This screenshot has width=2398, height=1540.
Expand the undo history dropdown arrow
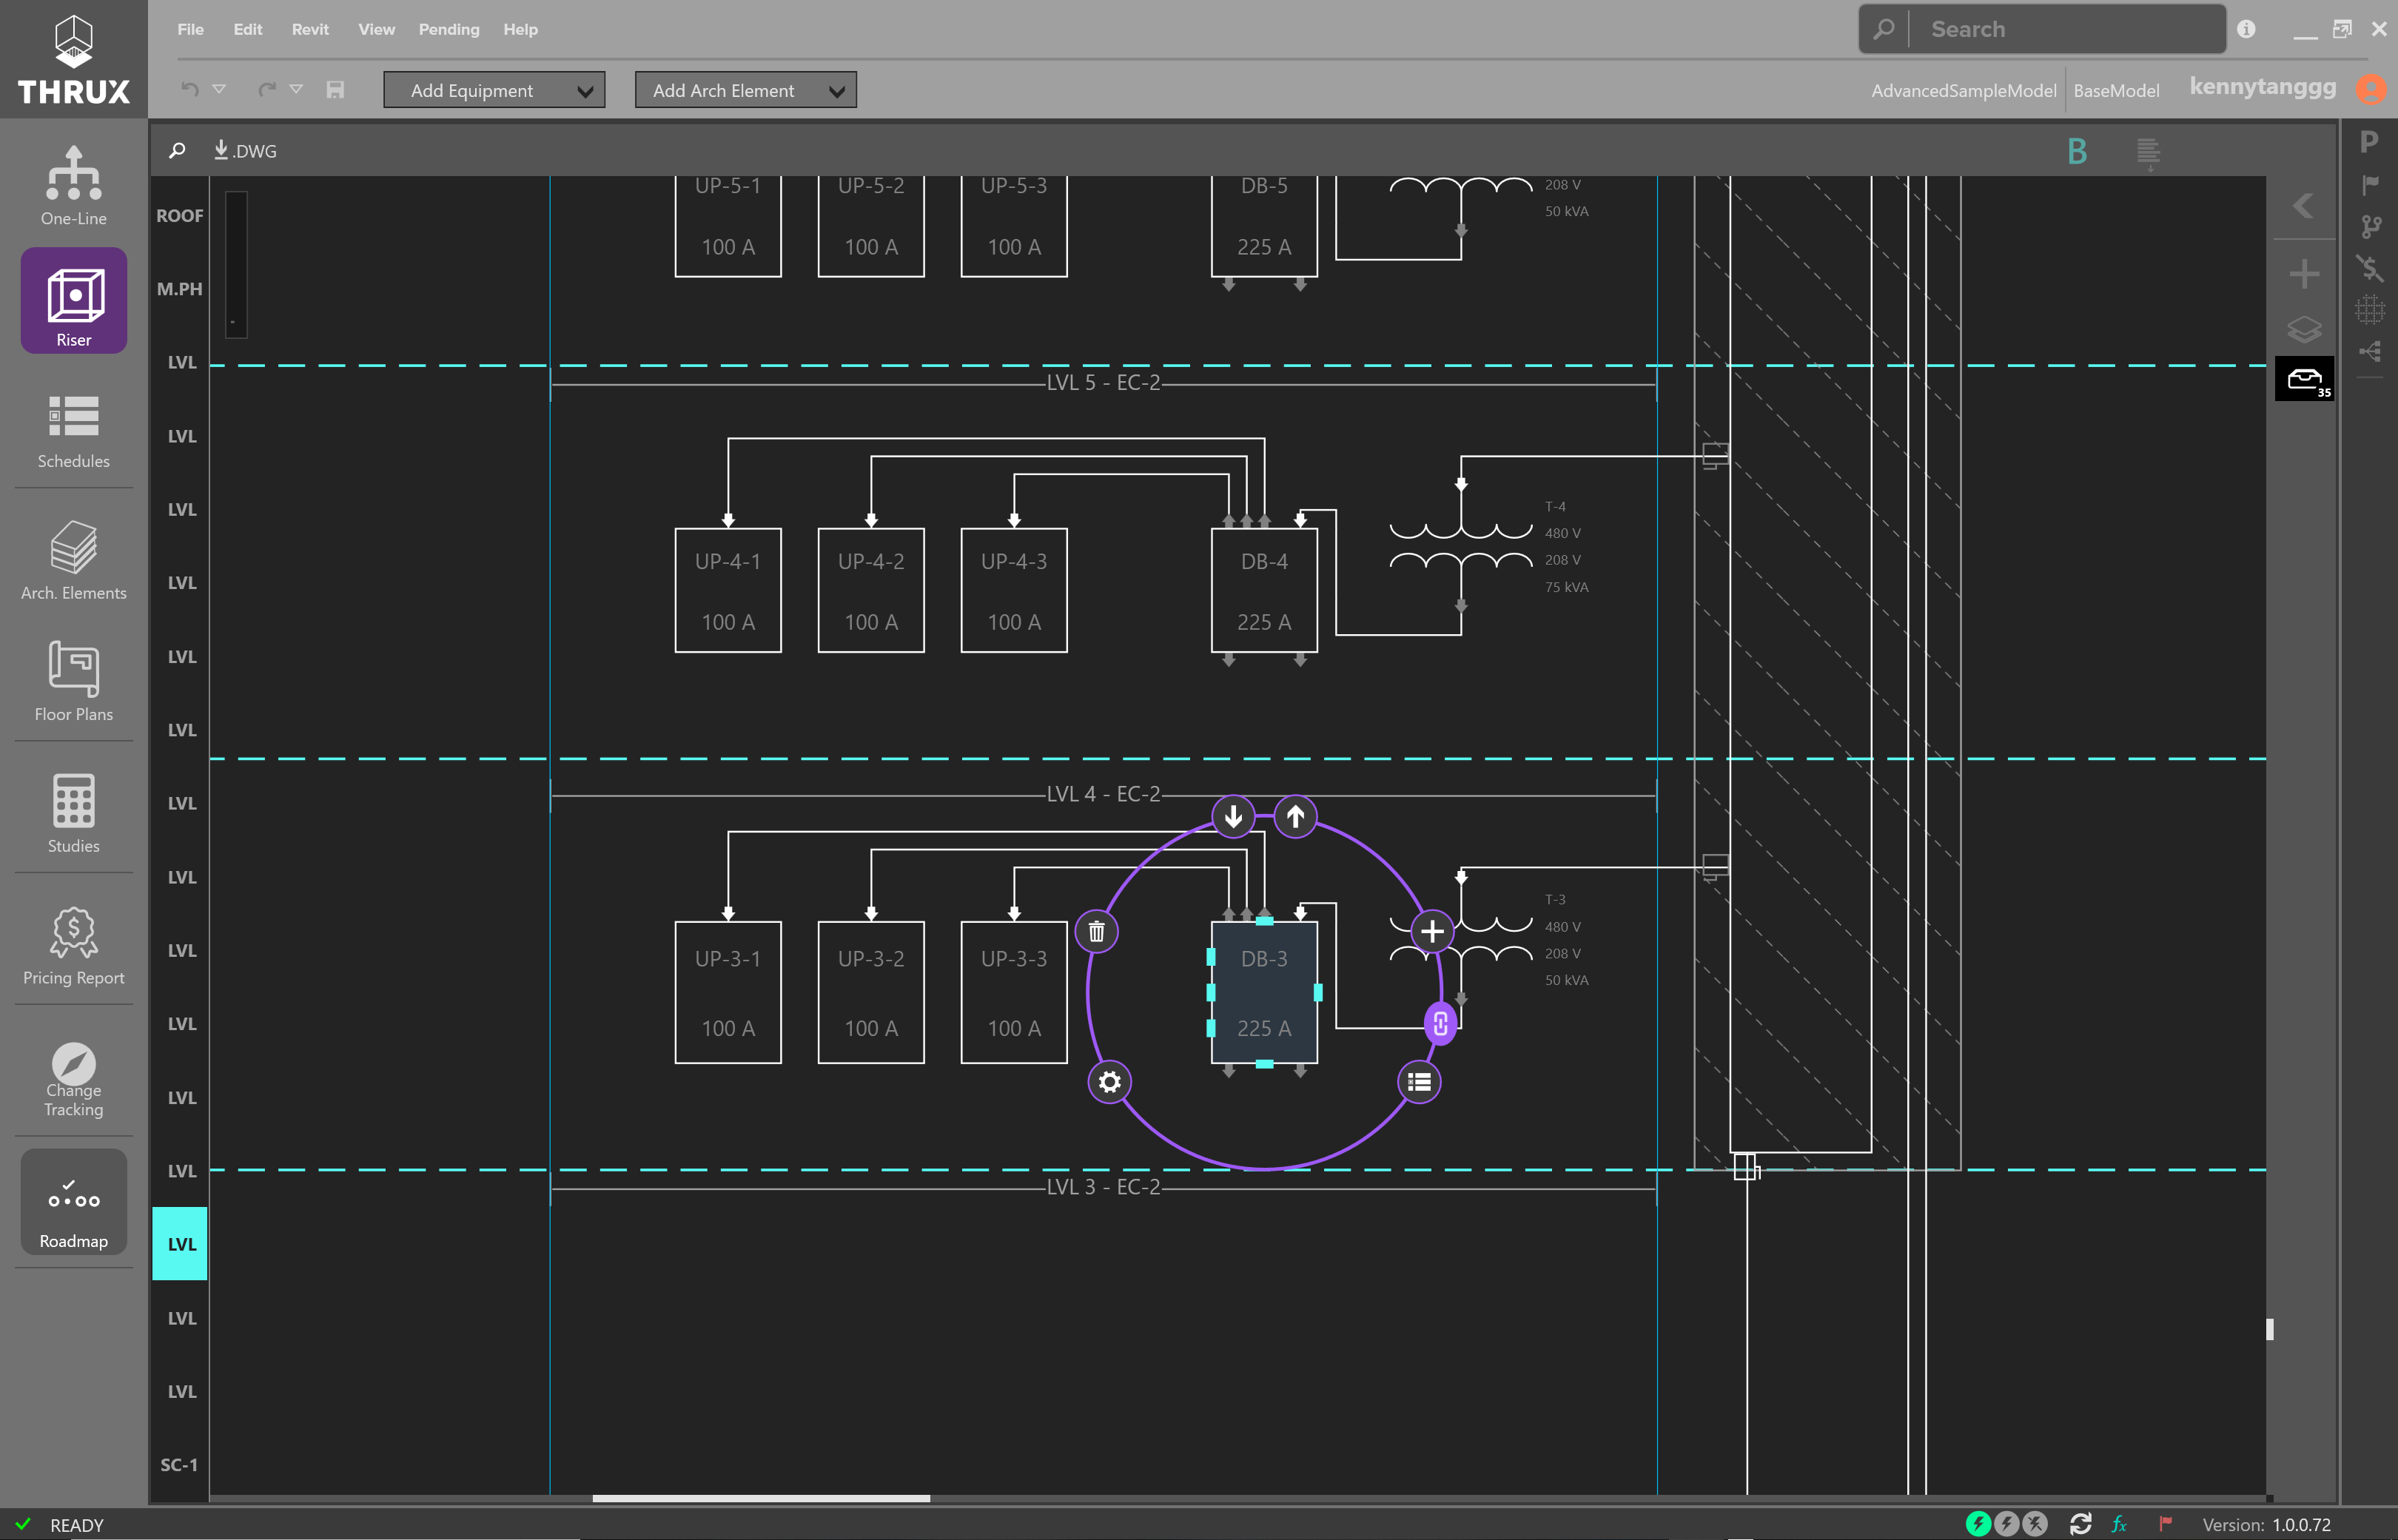tap(219, 89)
